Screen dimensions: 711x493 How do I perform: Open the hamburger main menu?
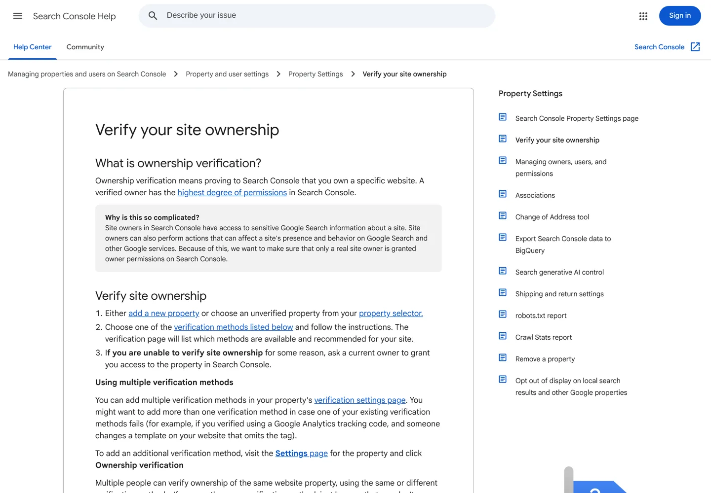pyautogui.click(x=18, y=16)
